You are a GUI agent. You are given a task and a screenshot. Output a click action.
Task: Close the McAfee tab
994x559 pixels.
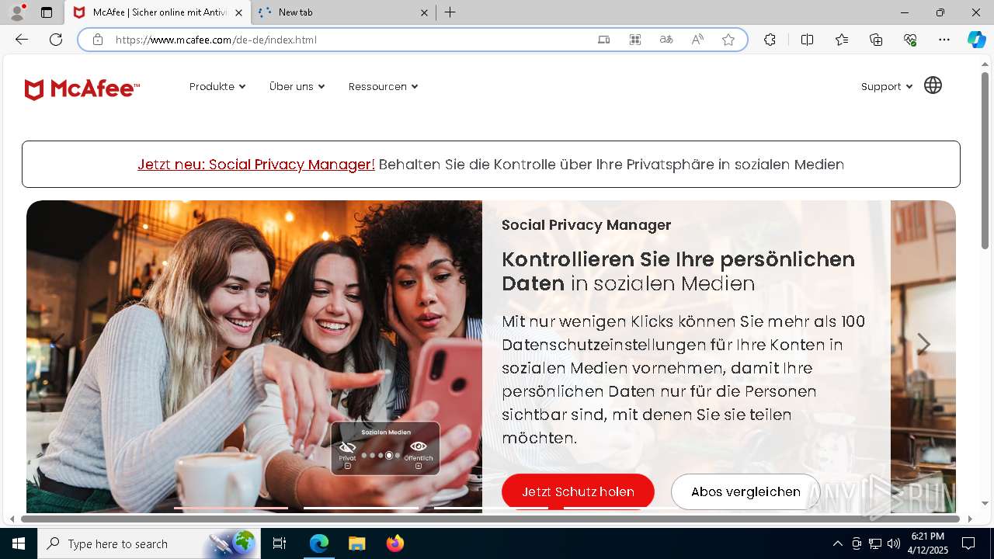(x=238, y=12)
